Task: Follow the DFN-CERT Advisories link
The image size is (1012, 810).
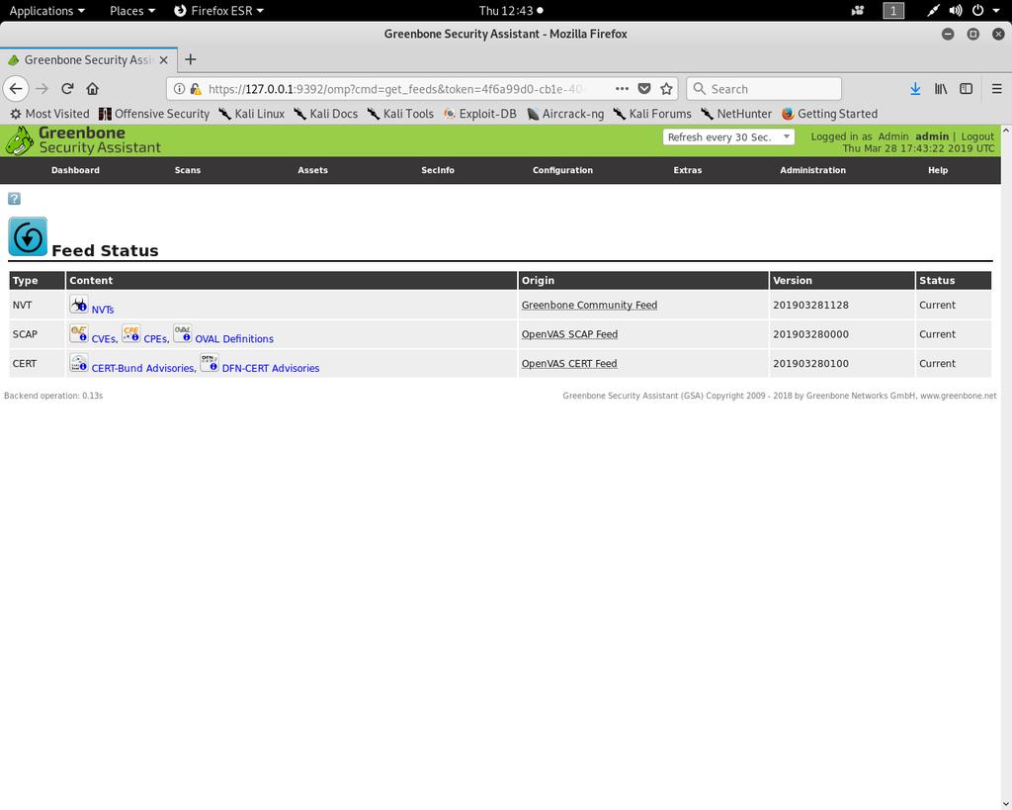Action: click(271, 368)
